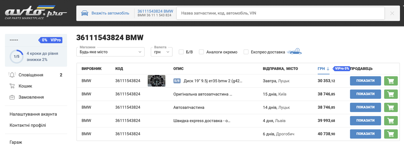Click Швидка express доставка description
The height and width of the screenshot is (146, 404).
202,121
